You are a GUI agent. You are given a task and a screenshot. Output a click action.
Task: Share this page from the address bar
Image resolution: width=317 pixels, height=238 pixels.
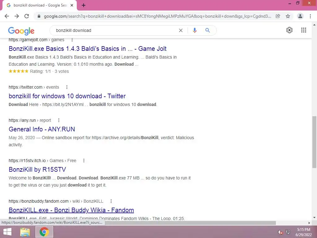[278, 16]
